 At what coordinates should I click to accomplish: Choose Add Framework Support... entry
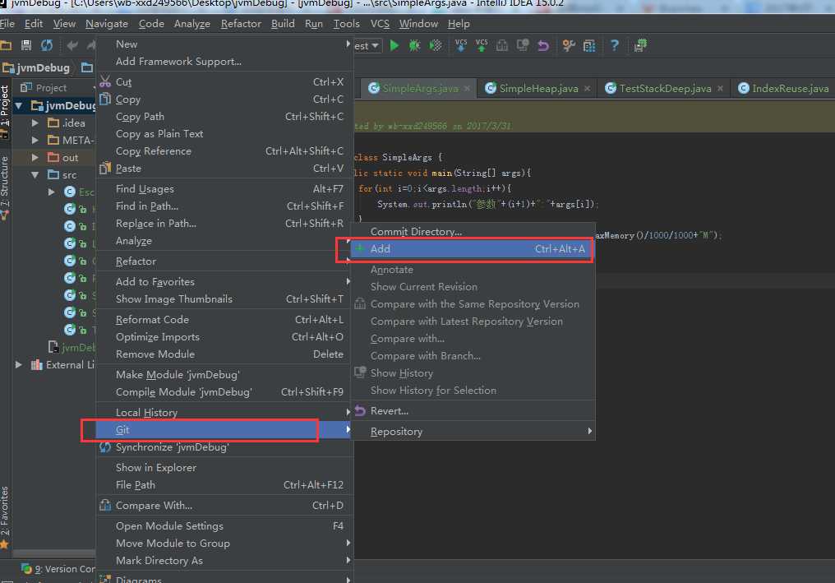(224, 62)
